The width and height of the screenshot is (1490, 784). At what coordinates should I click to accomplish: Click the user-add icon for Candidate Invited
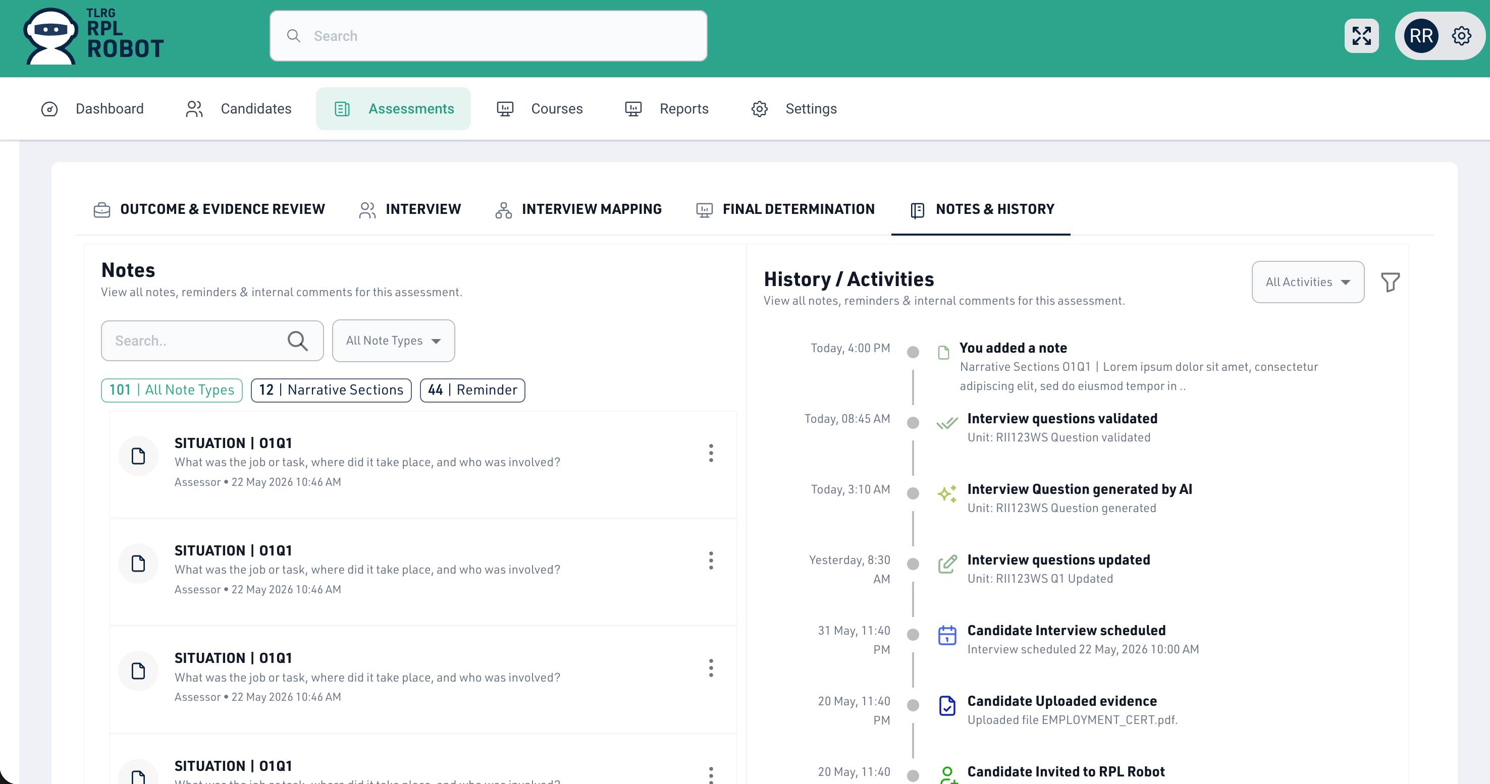pos(948,775)
